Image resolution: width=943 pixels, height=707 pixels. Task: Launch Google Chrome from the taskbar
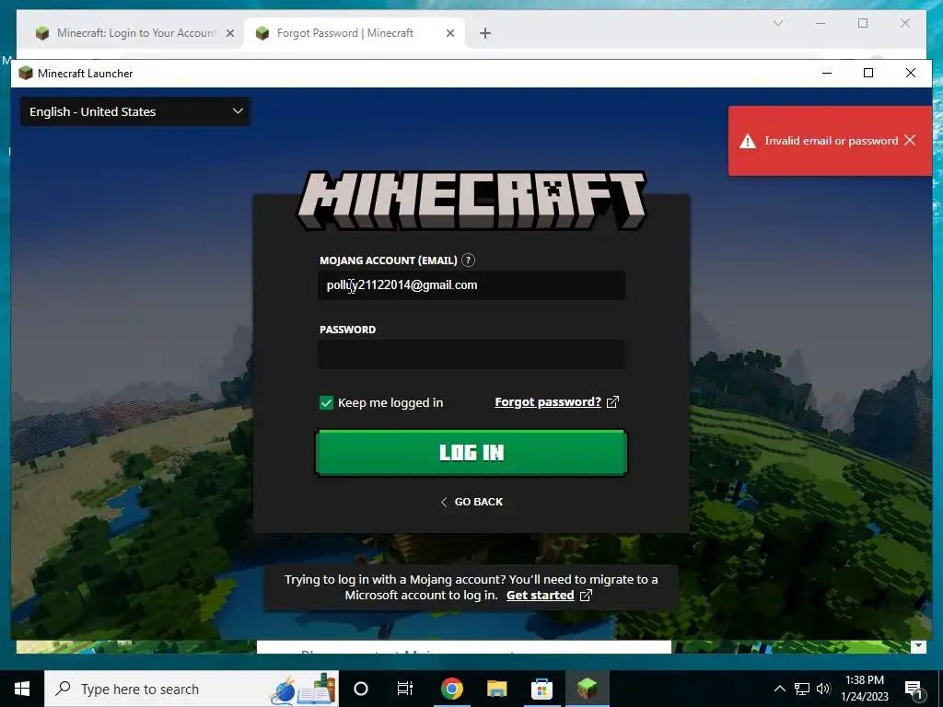click(x=451, y=689)
